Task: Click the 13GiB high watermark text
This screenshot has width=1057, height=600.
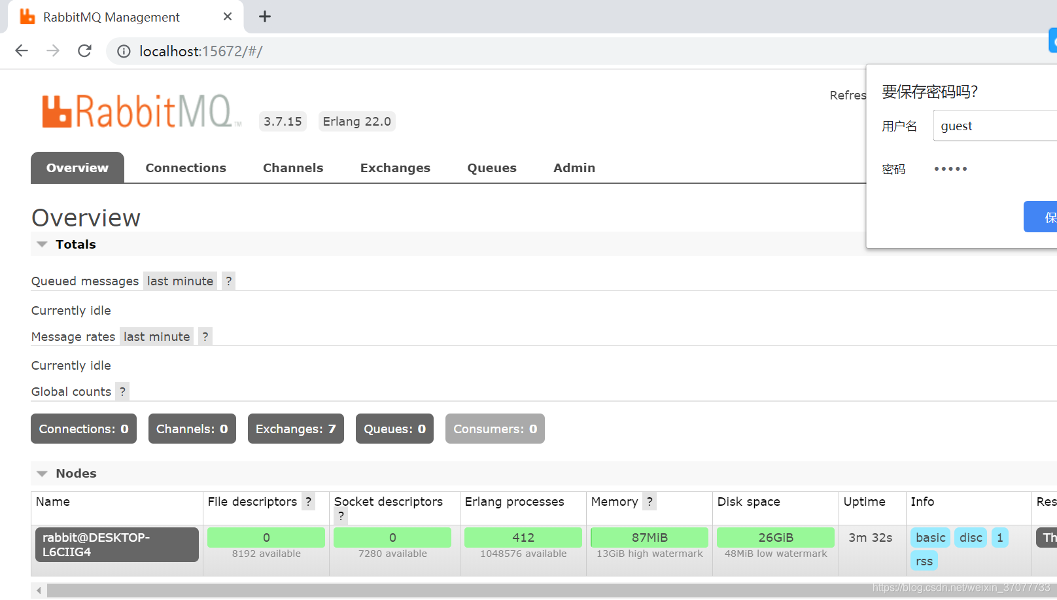Action: (x=650, y=554)
